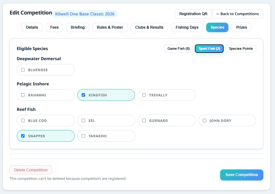Uncheck the Kingfish checkbox
Viewport: 275px width, 194px height.
(x=83, y=95)
